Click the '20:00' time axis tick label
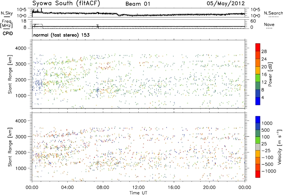This screenshot has width=283, height=195. coord(209,187)
